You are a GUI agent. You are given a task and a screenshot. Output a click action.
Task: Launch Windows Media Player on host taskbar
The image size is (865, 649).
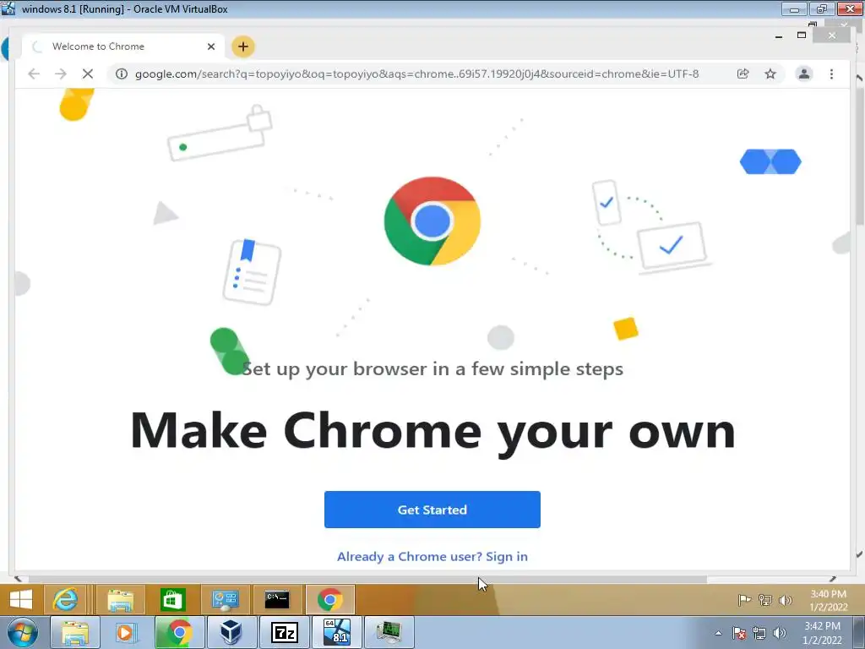click(127, 632)
